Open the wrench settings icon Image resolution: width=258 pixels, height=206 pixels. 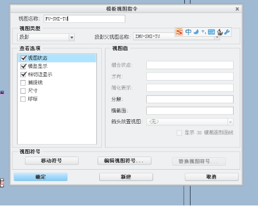(x=227, y=32)
